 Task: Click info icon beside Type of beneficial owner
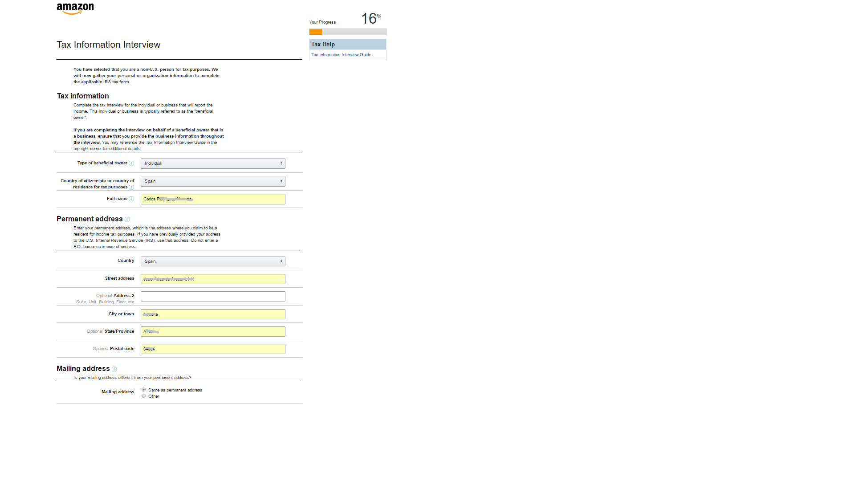pyautogui.click(x=131, y=163)
